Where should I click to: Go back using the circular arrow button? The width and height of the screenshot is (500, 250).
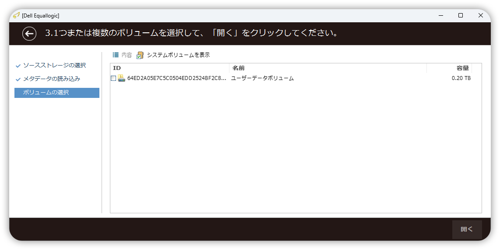coord(29,34)
